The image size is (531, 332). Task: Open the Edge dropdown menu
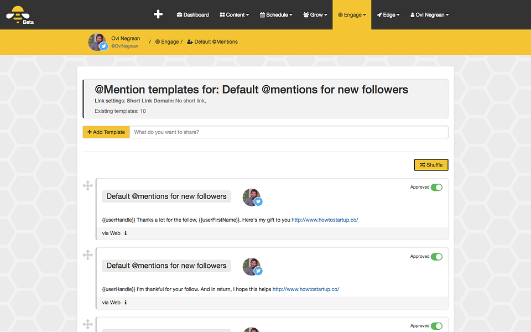388,14
